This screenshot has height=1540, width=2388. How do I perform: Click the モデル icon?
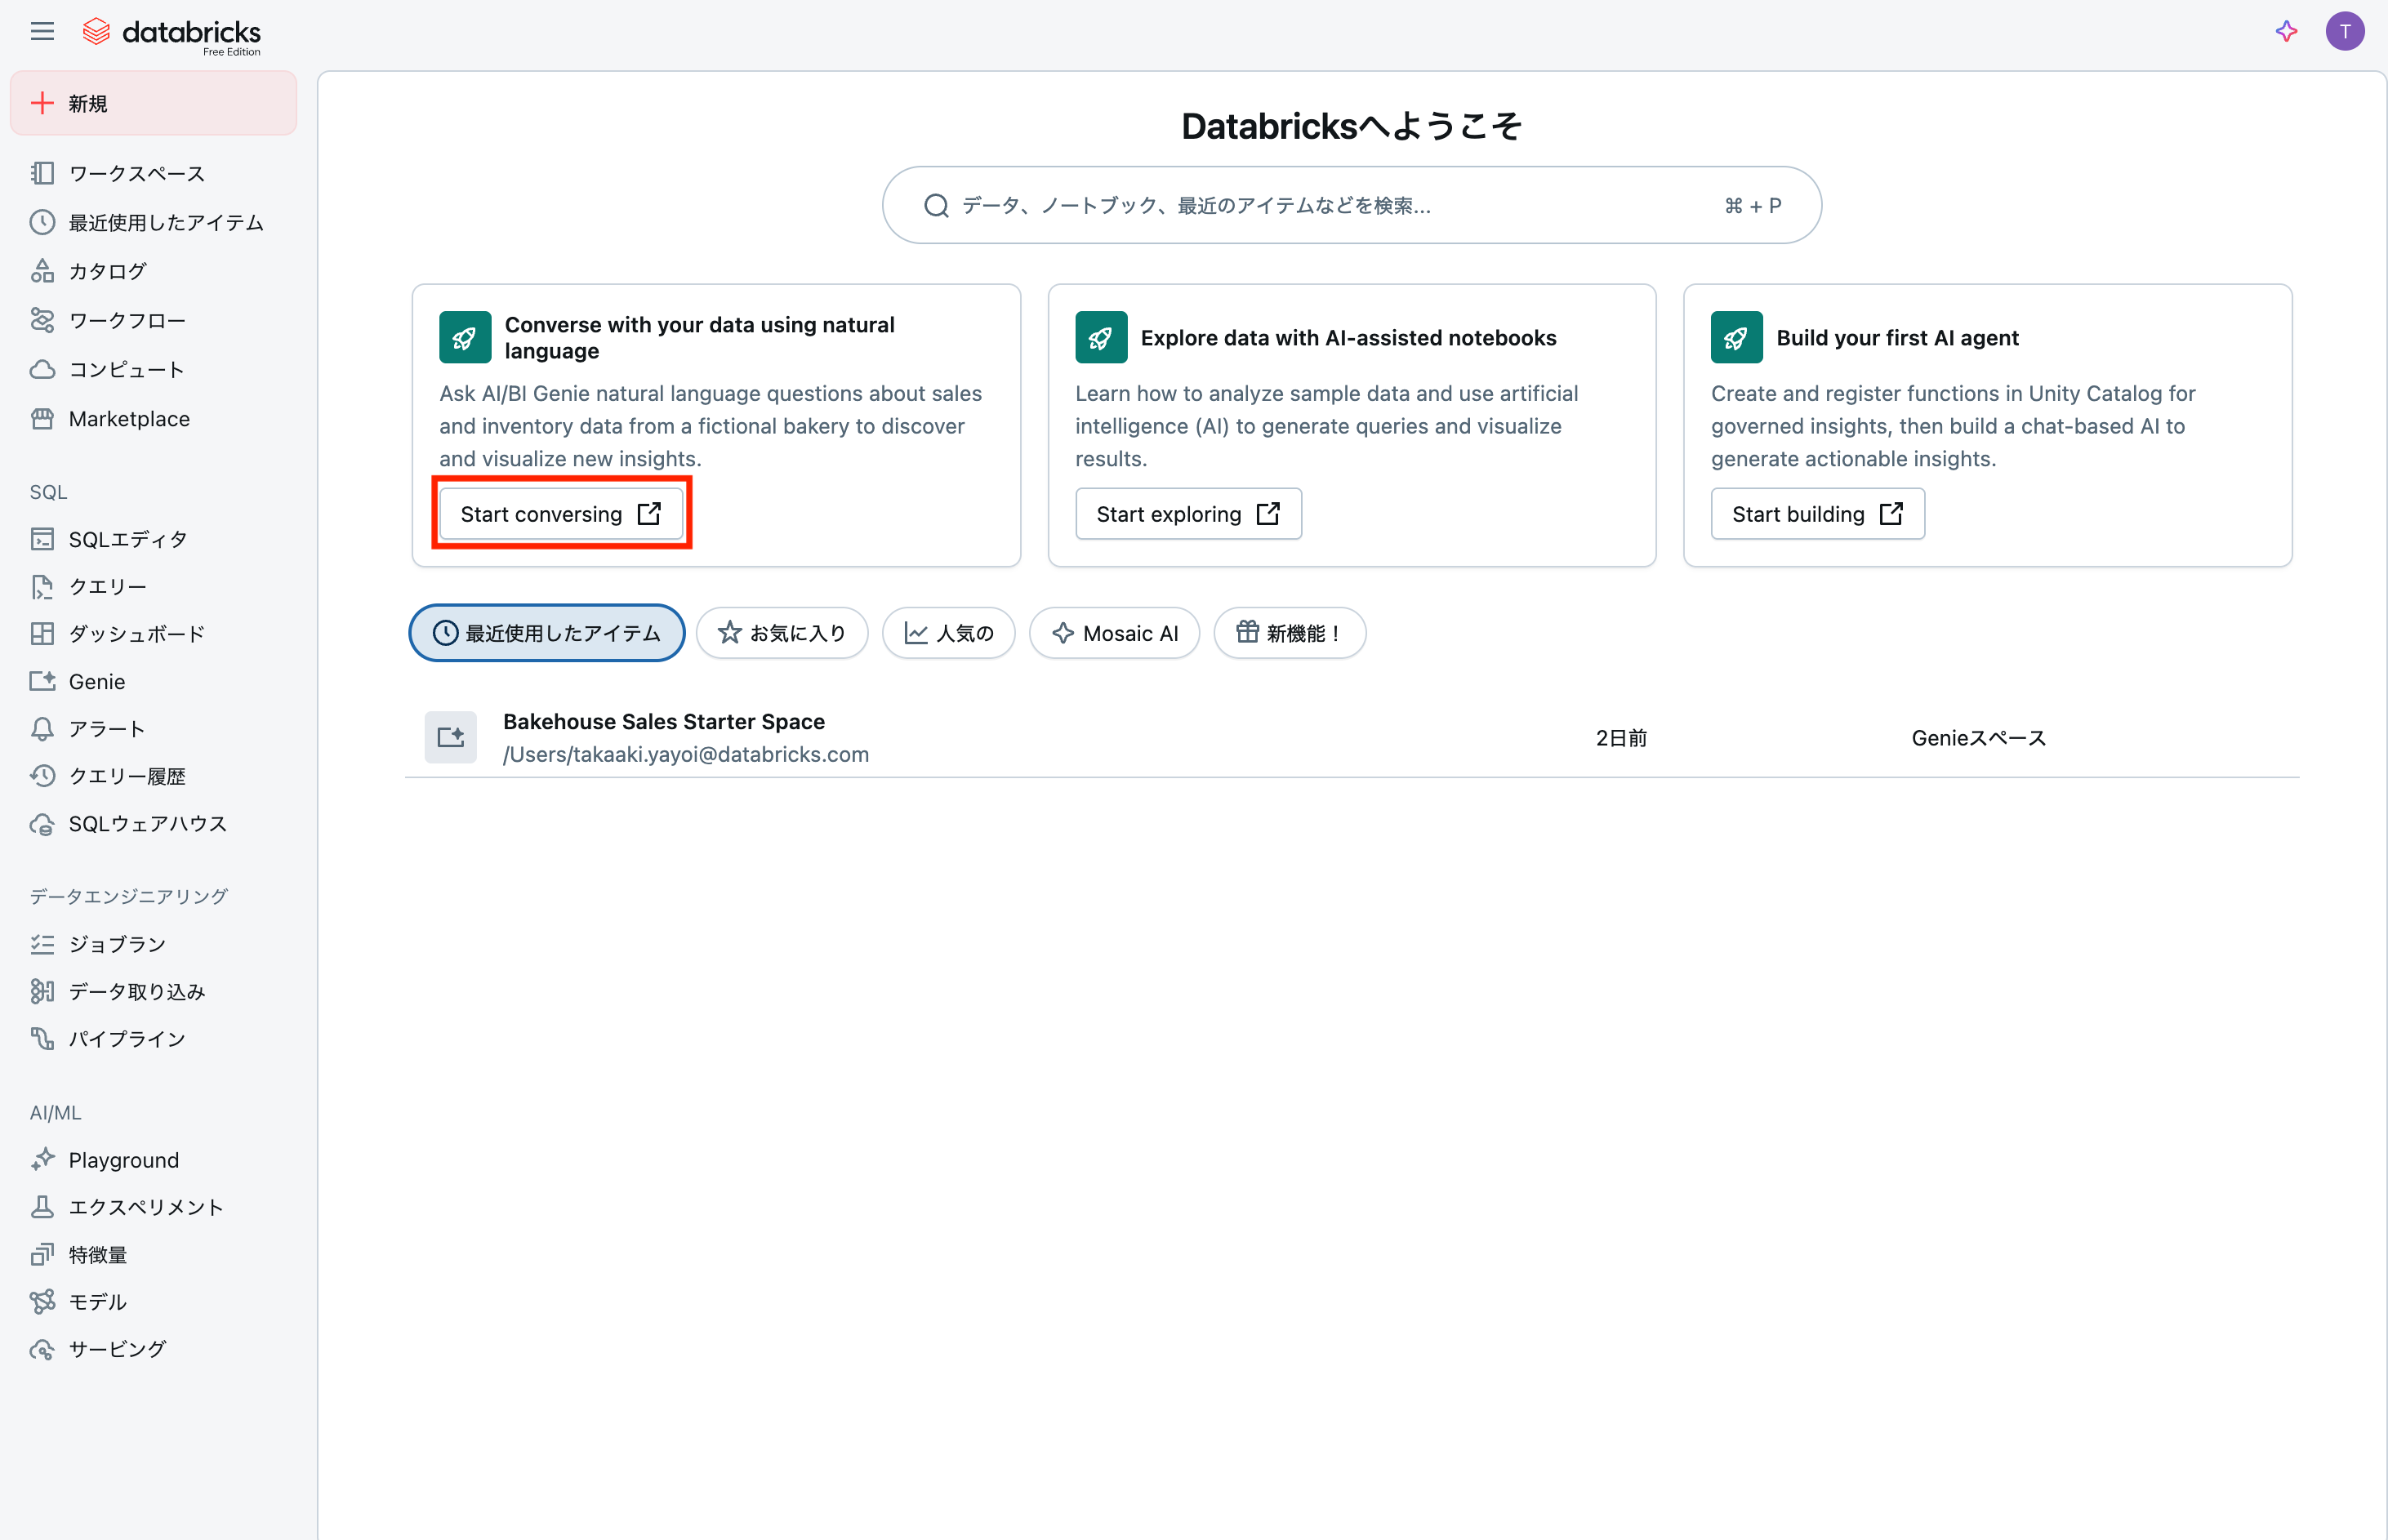tap(42, 1302)
